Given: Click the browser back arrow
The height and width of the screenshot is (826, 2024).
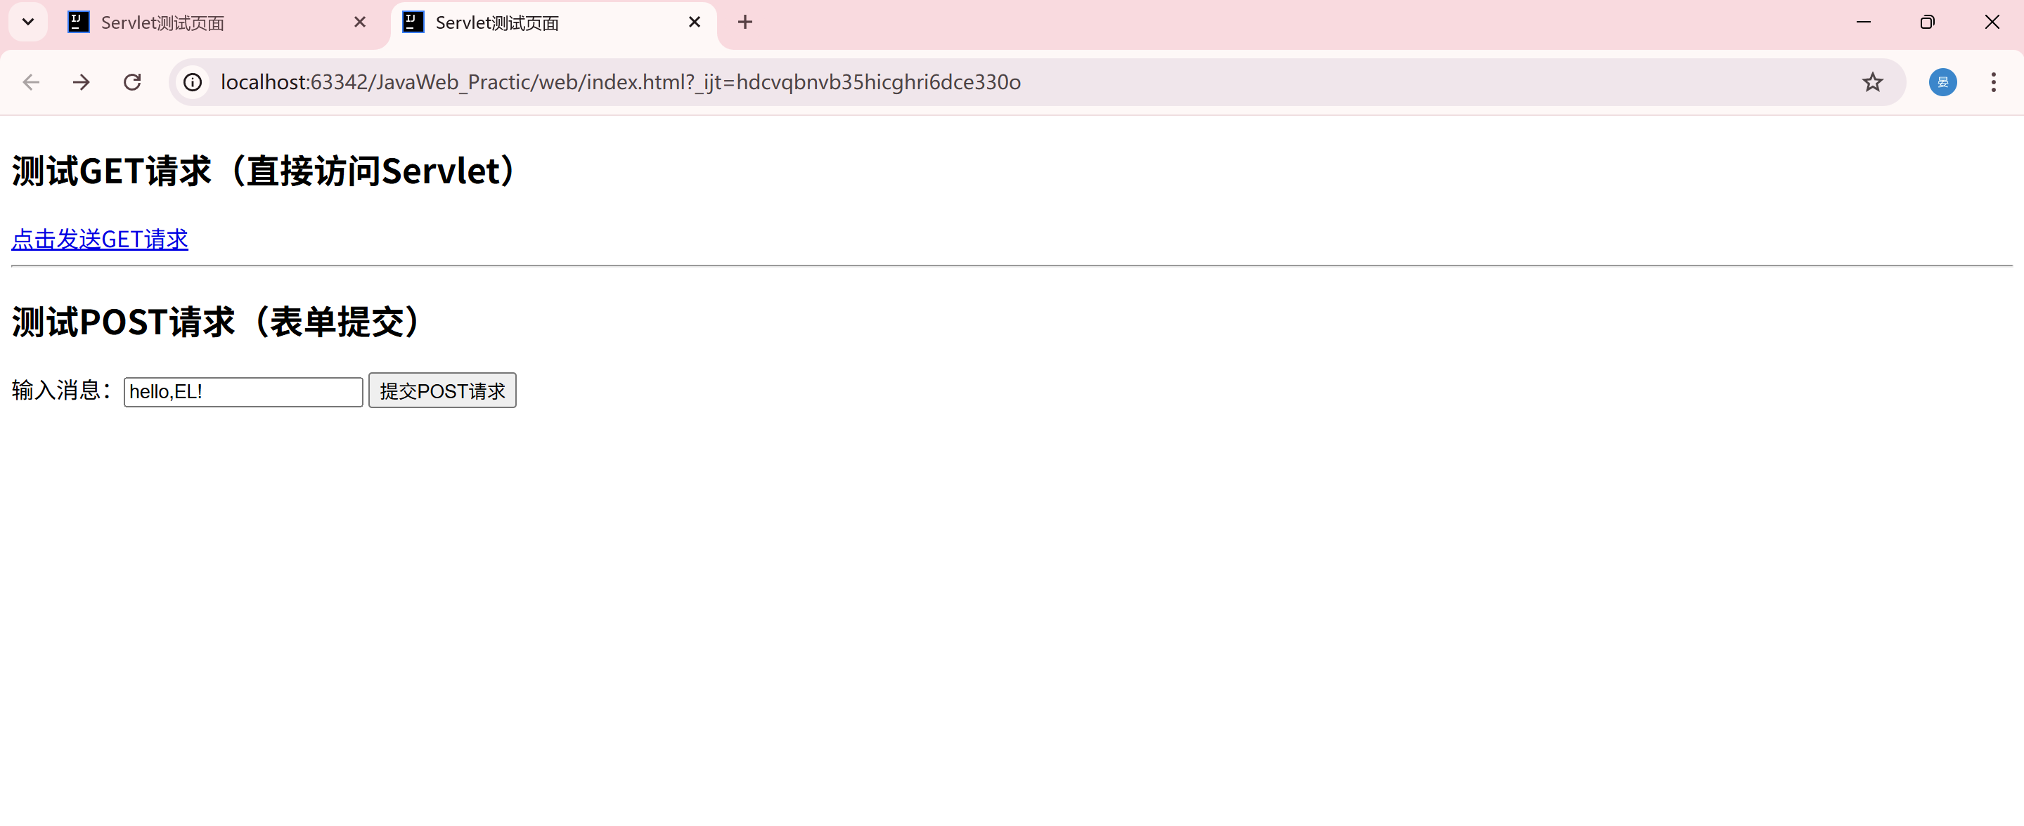Looking at the screenshot, I should click(31, 82).
